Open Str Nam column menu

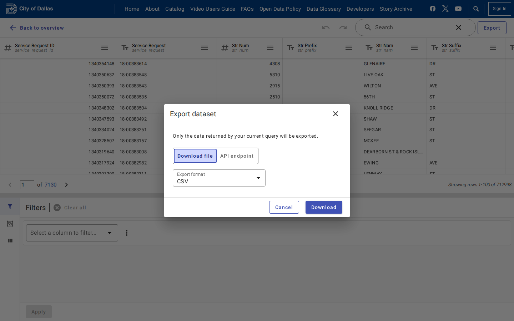(x=414, y=48)
